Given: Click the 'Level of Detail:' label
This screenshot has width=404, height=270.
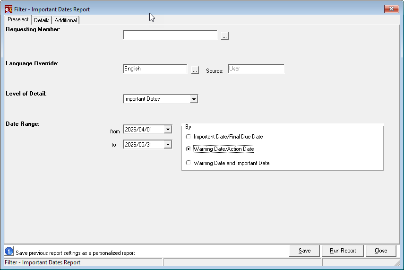Looking at the screenshot, I should 26,94.
